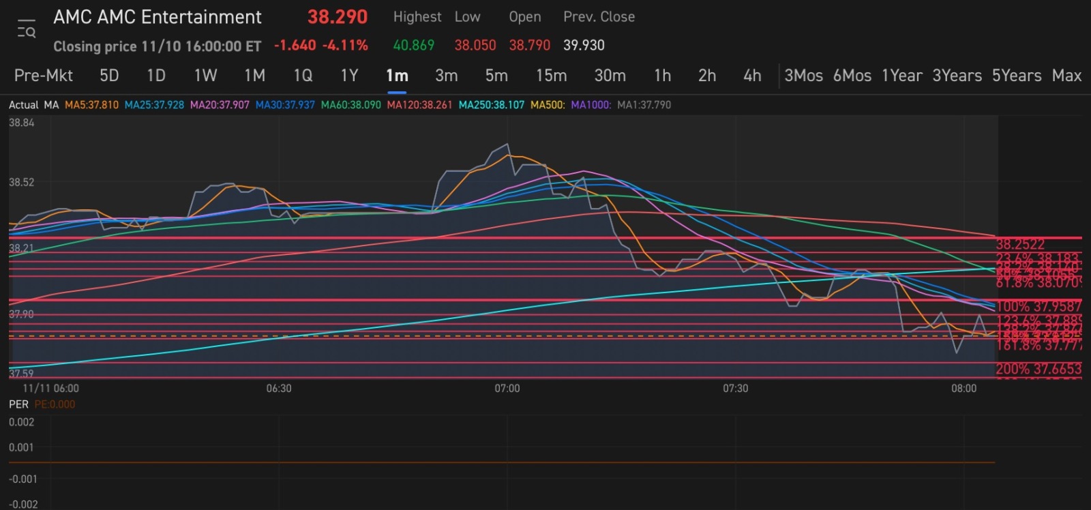The image size is (1091, 510).
Task: Click the Actual adjustment label
Action: [x=24, y=105]
